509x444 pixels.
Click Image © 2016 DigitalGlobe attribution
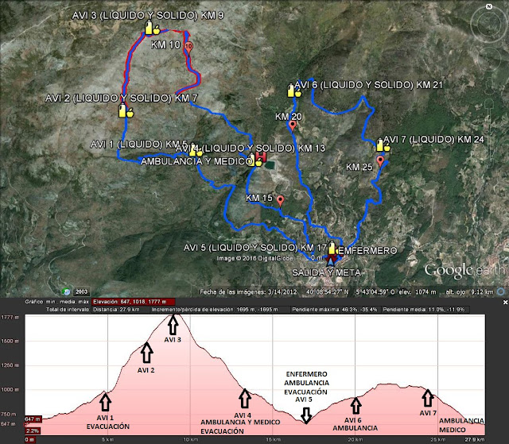254,258
